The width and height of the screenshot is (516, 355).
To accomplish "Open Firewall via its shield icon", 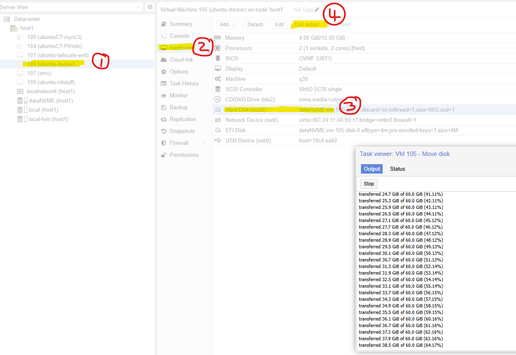I will 164,143.
